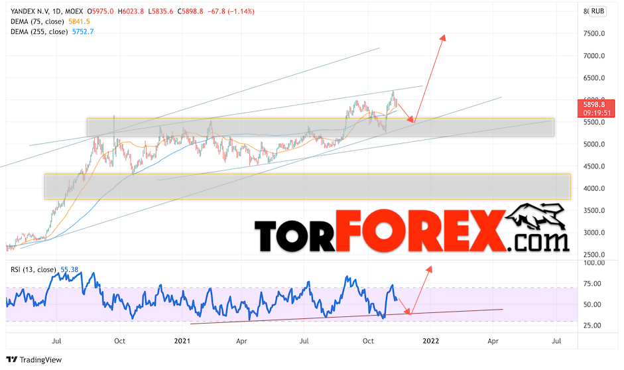Click the RSI value 55.38
This screenshot has height=370, width=624.
point(69,269)
